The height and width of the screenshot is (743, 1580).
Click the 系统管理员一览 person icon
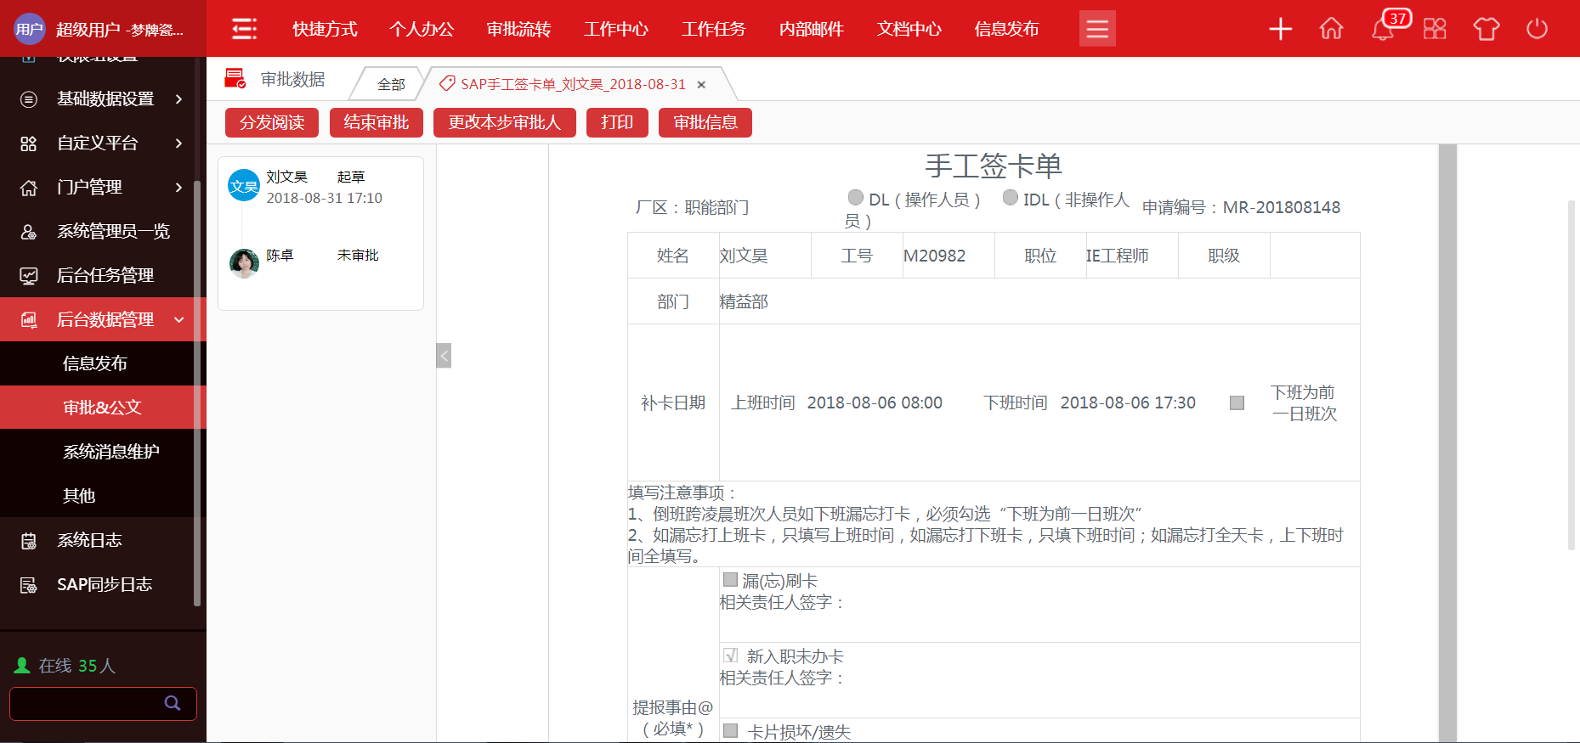29,232
